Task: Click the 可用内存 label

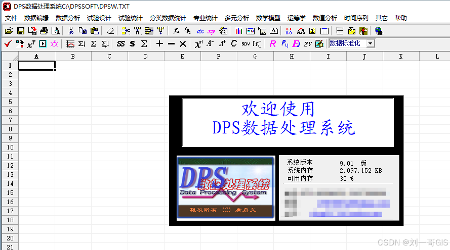Action: pyautogui.click(x=300, y=178)
